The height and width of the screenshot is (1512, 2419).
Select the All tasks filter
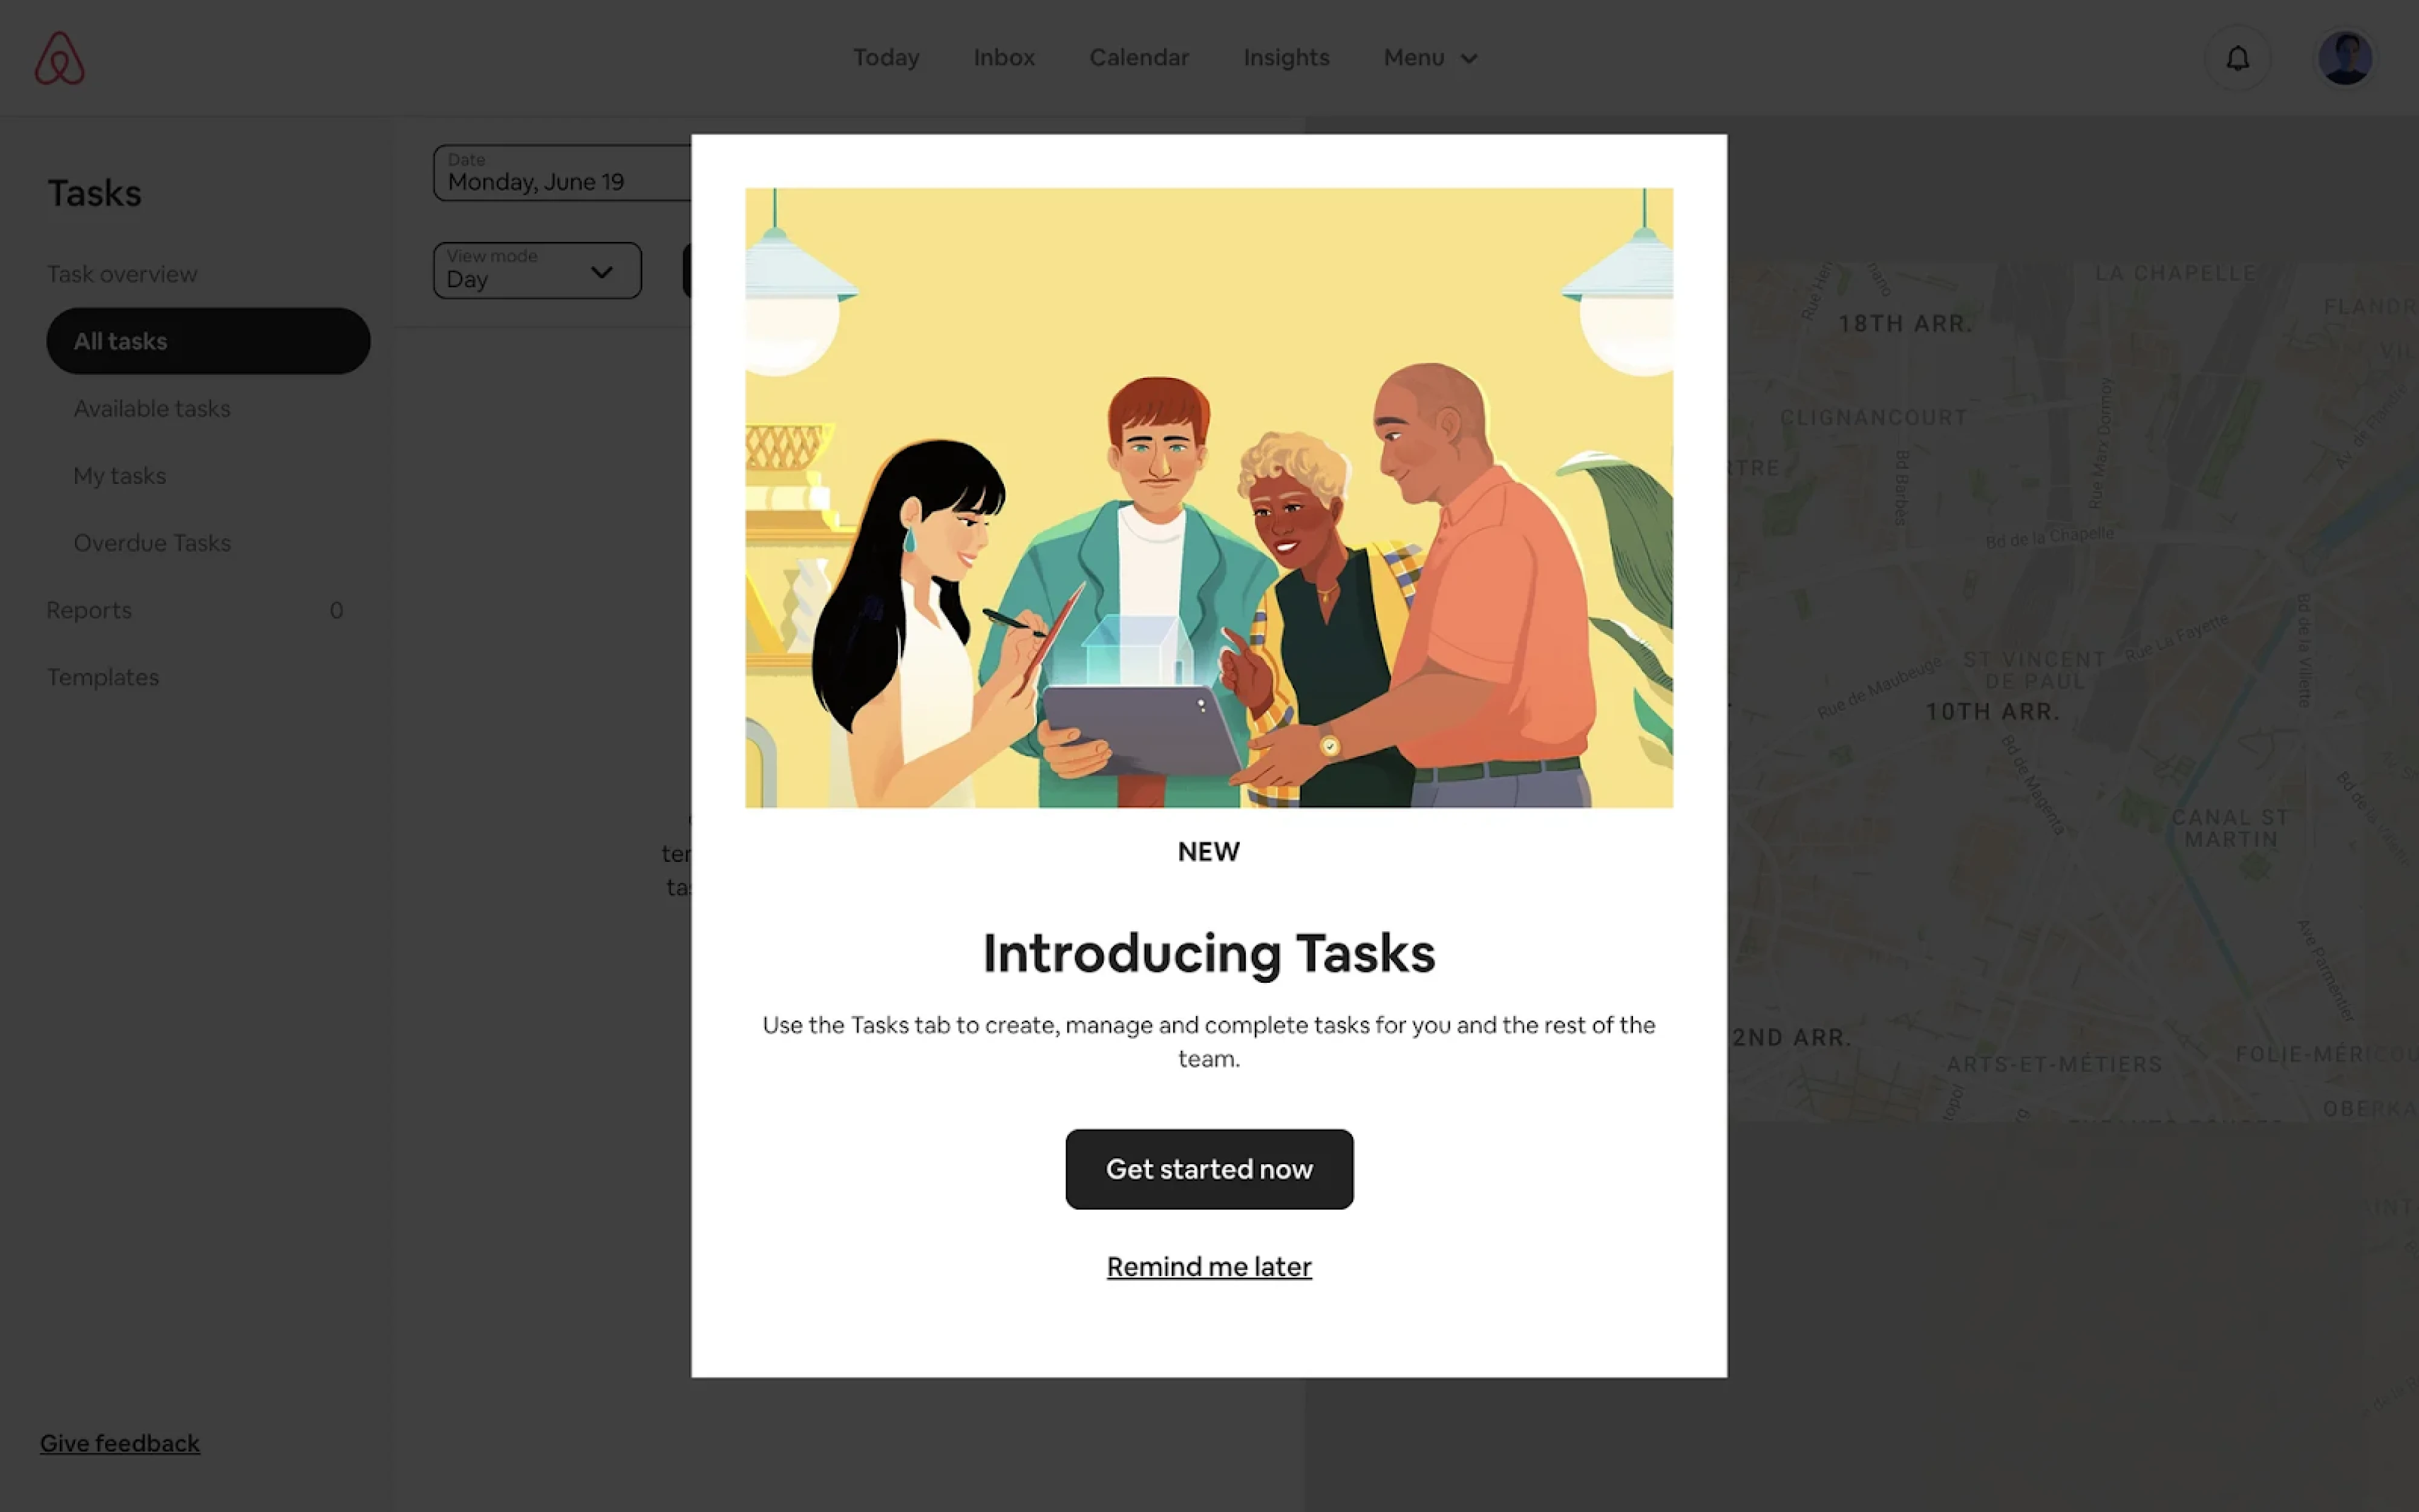pos(208,341)
